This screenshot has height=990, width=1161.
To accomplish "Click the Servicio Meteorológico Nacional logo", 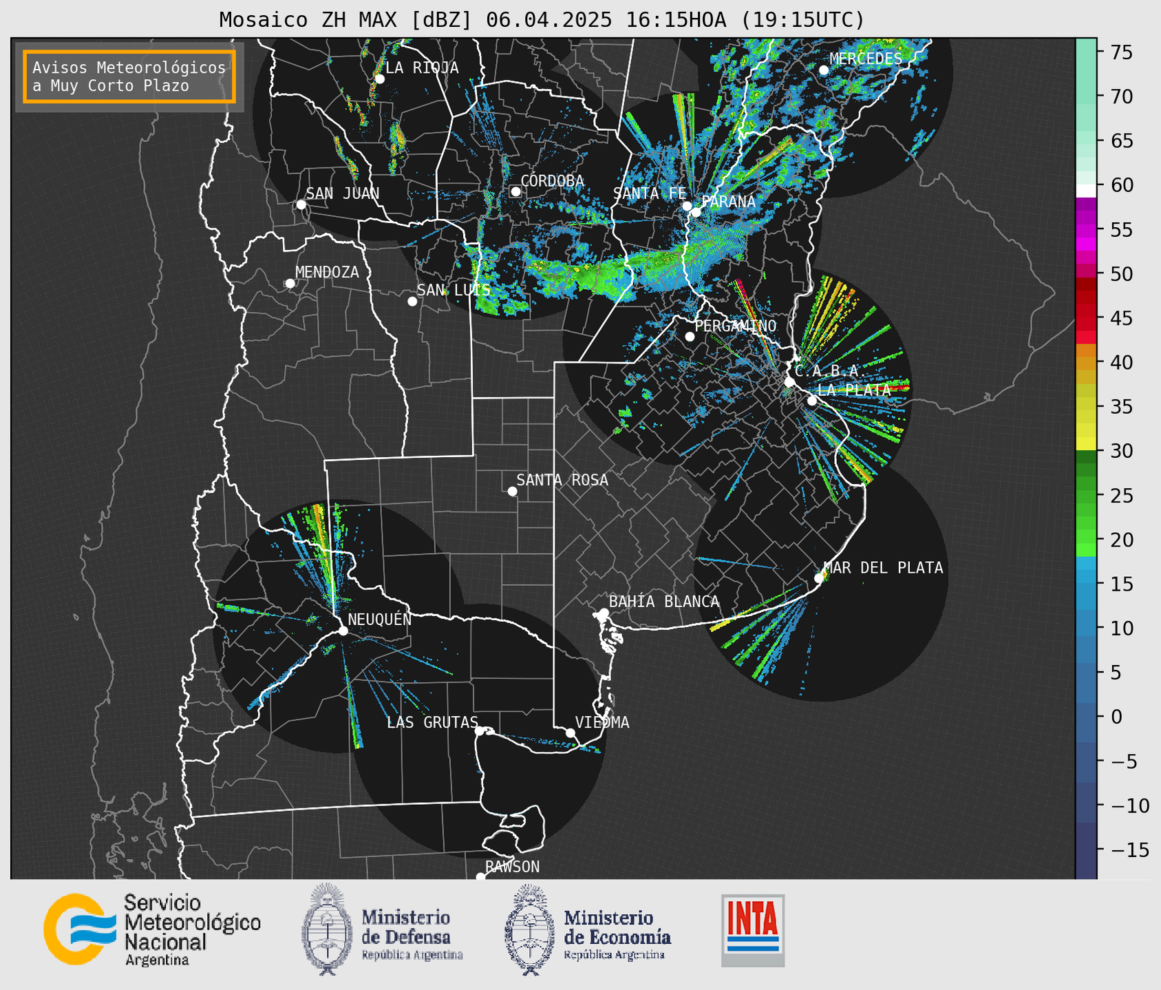I will coord(152,929).
